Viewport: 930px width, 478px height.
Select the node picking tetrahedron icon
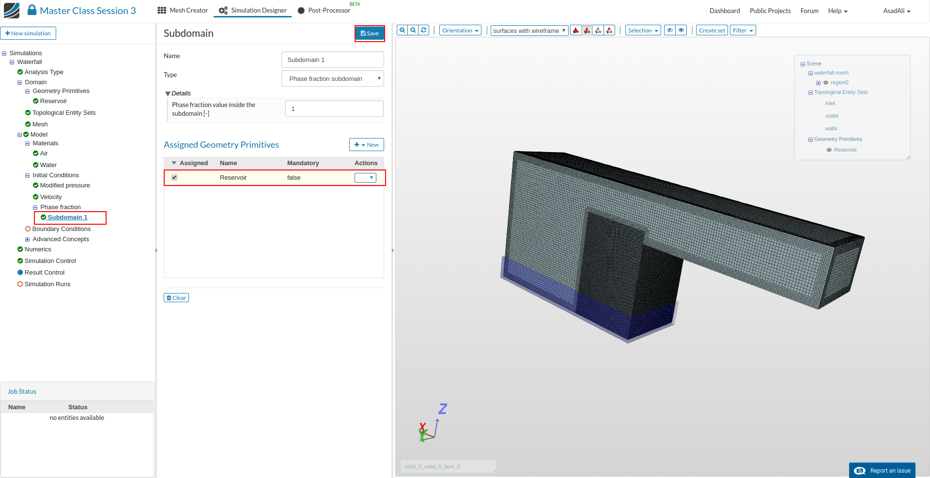pyautogui.click(x=609, y=31)
